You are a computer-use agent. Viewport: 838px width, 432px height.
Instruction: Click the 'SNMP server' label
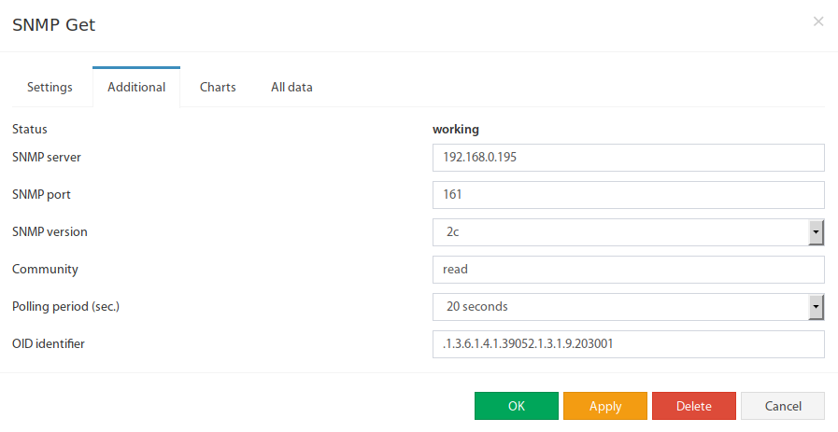point(47,157)
